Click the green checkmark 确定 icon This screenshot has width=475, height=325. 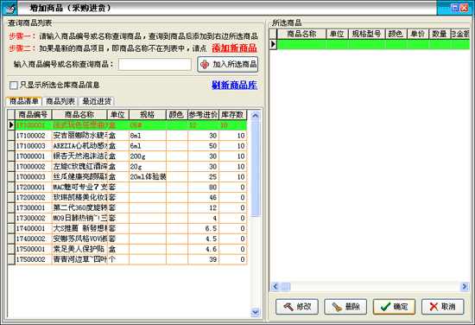click(385, 307)
